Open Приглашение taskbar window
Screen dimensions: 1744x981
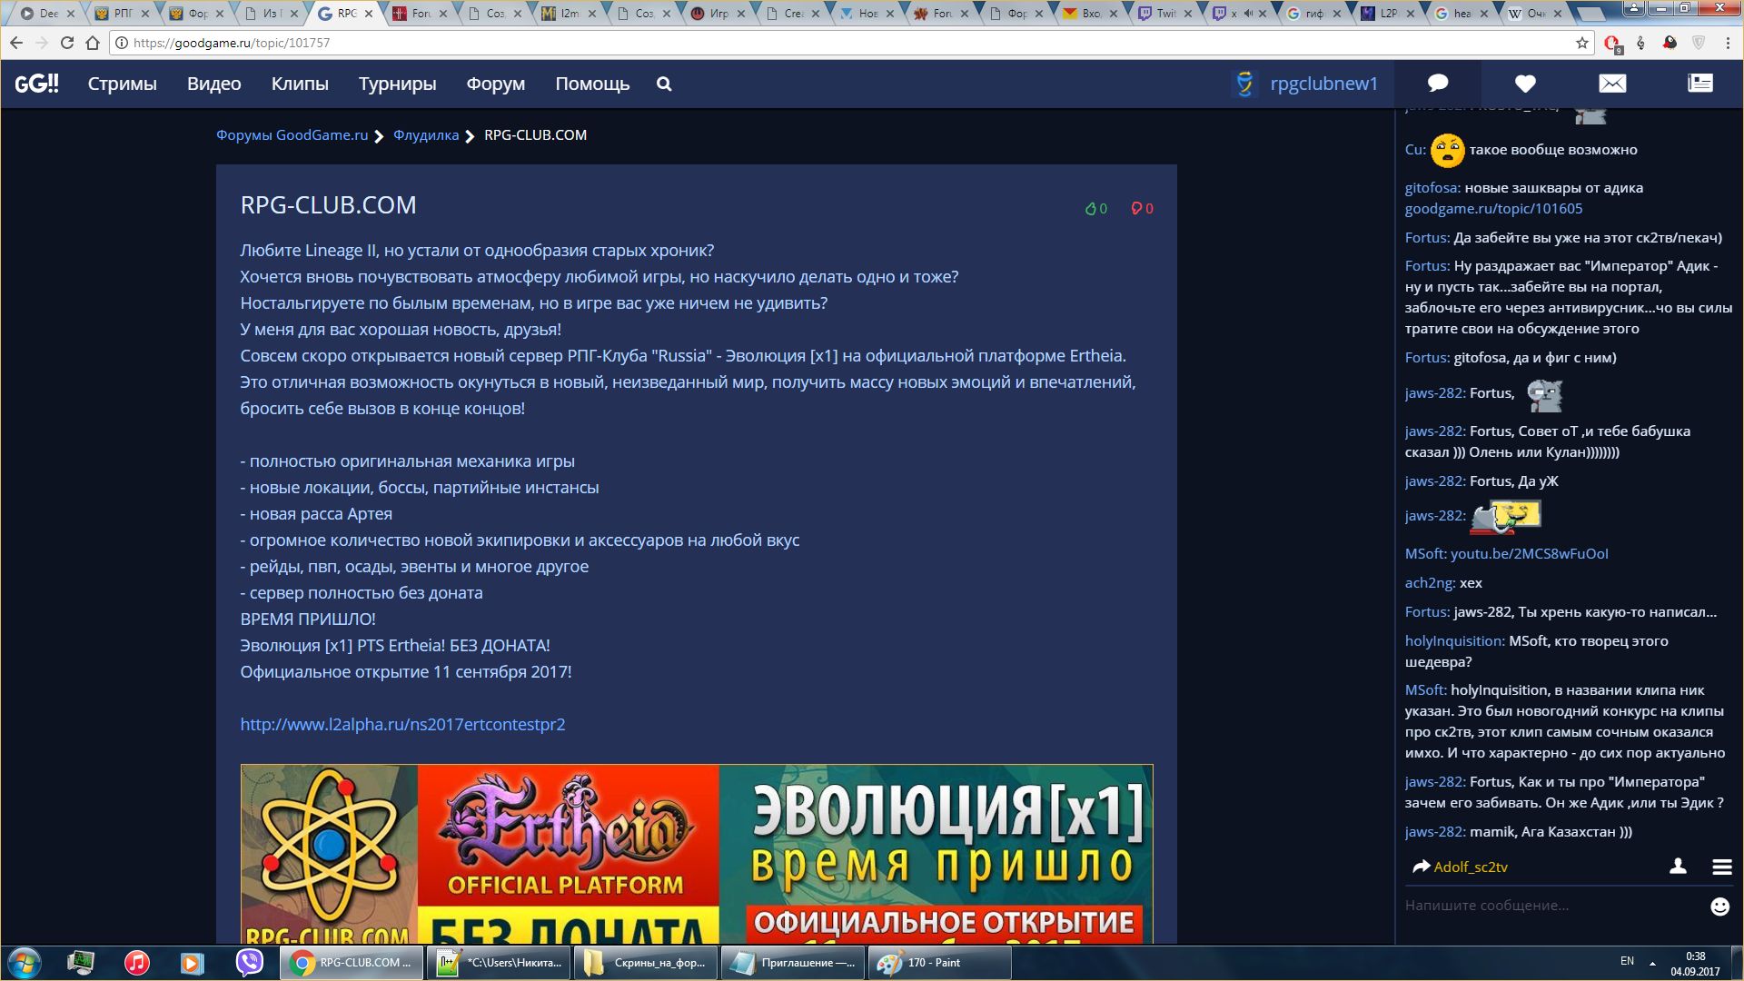(793, 963)
